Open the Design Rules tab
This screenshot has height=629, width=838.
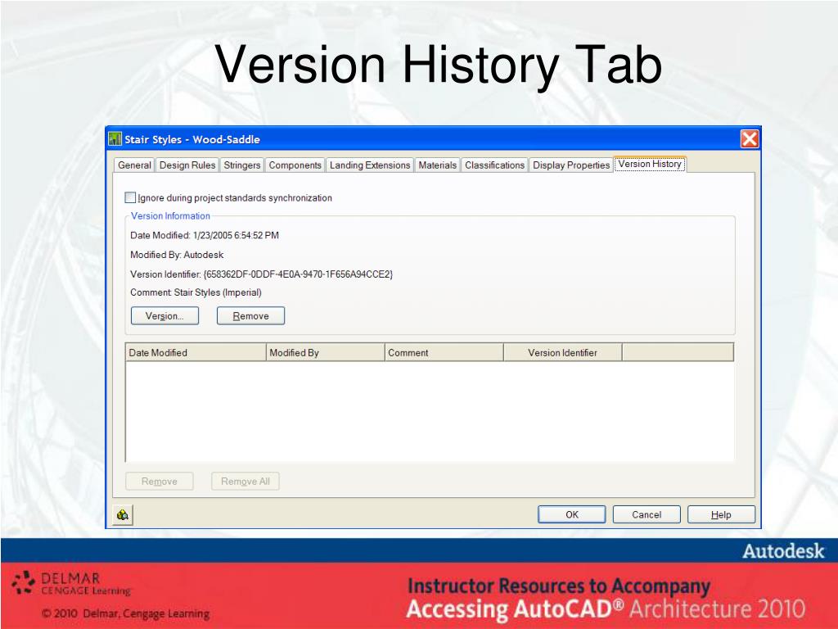[x=187, y=165]
